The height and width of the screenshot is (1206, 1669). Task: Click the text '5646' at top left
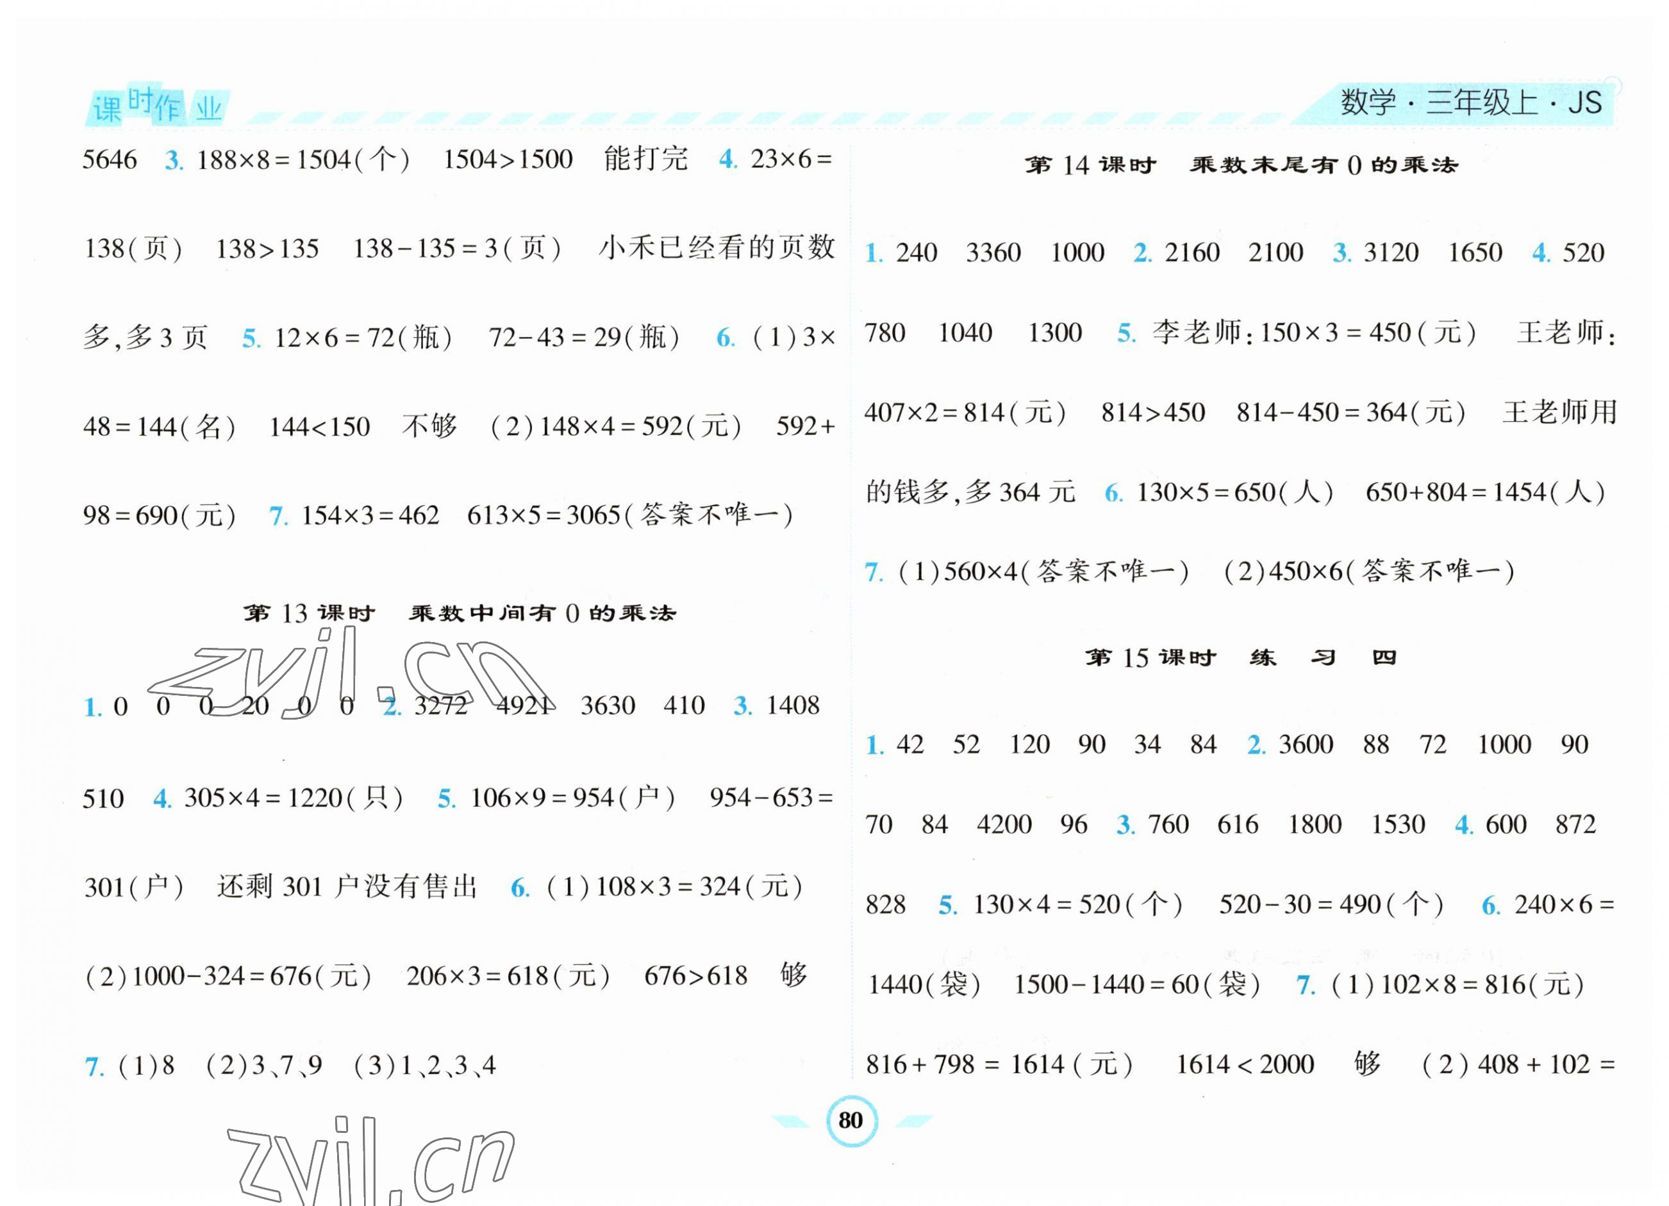pyautogui.click(x=110, y=160)
